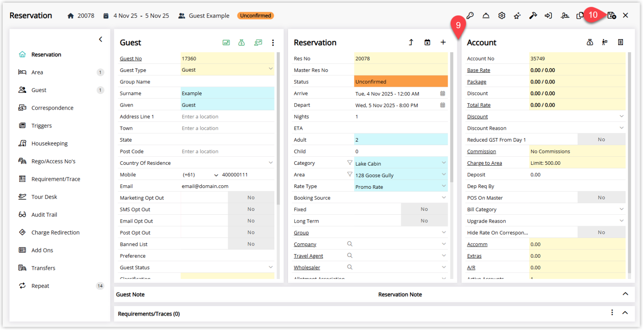Open the Category Lake Cabin dropdown
643x330 pixels.
point(444,163)
